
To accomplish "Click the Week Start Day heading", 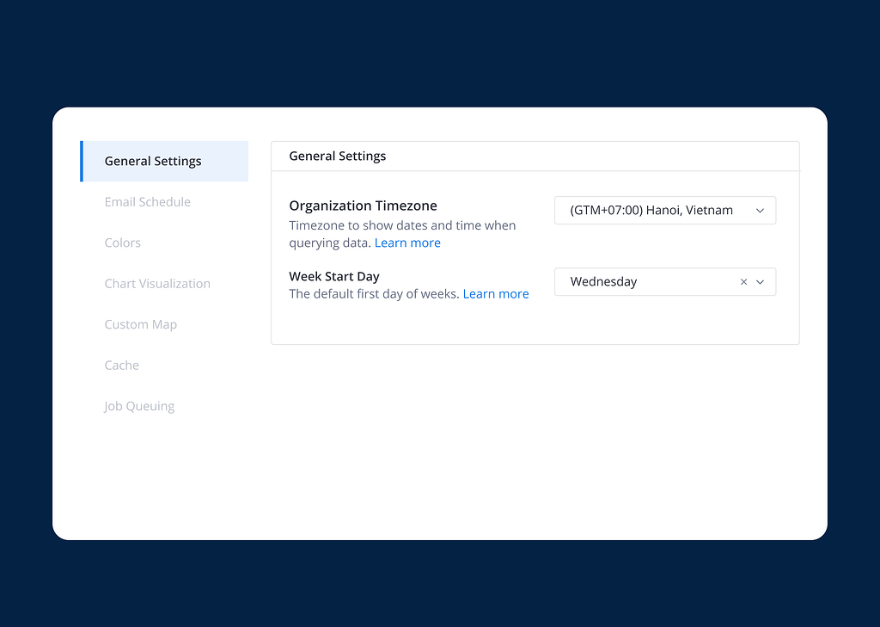I will [x=334, y=277].
